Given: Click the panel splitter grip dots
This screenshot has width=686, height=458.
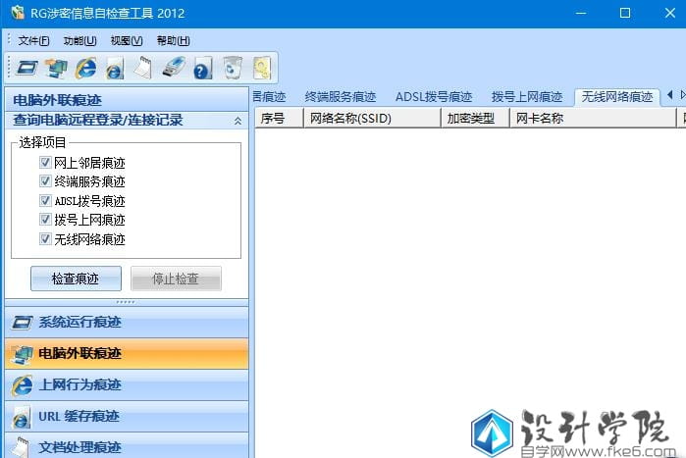Looking at the screenshot, I should pyautogui.click(x=126, y=302).
